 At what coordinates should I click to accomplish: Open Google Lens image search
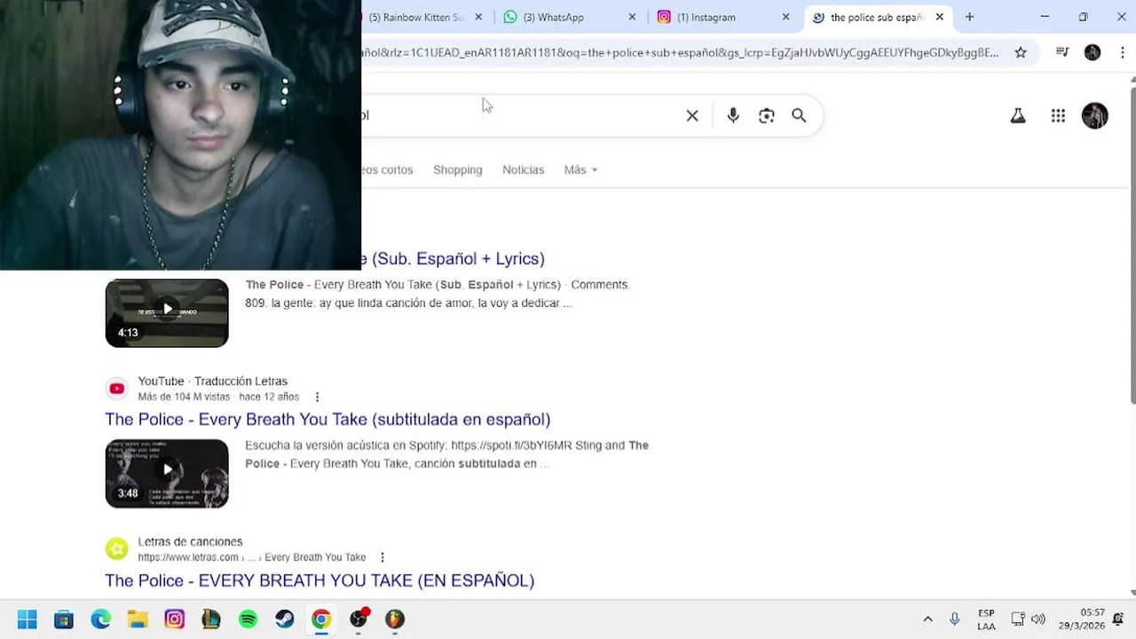[x=767, y=115]
